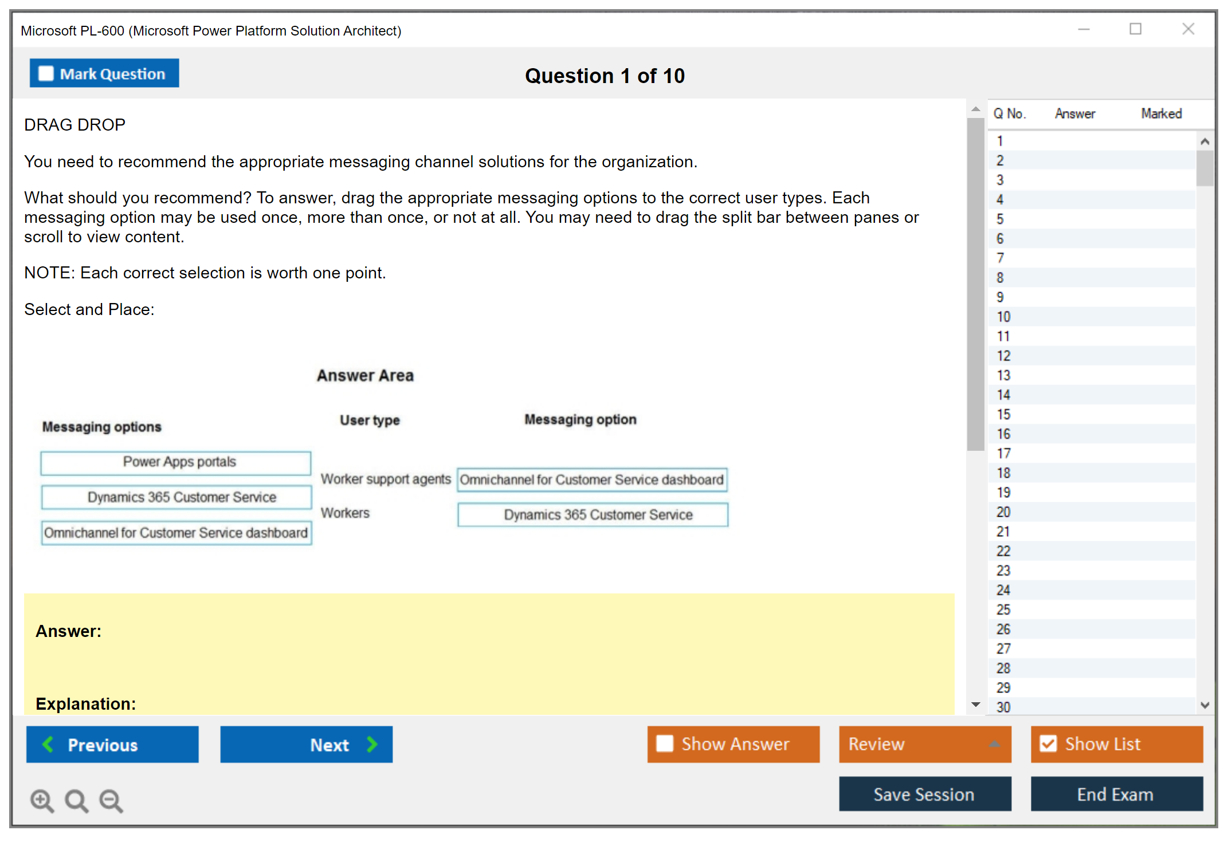Click the Marked column header
The image size is (1232, 842).
coord(1161,113)
